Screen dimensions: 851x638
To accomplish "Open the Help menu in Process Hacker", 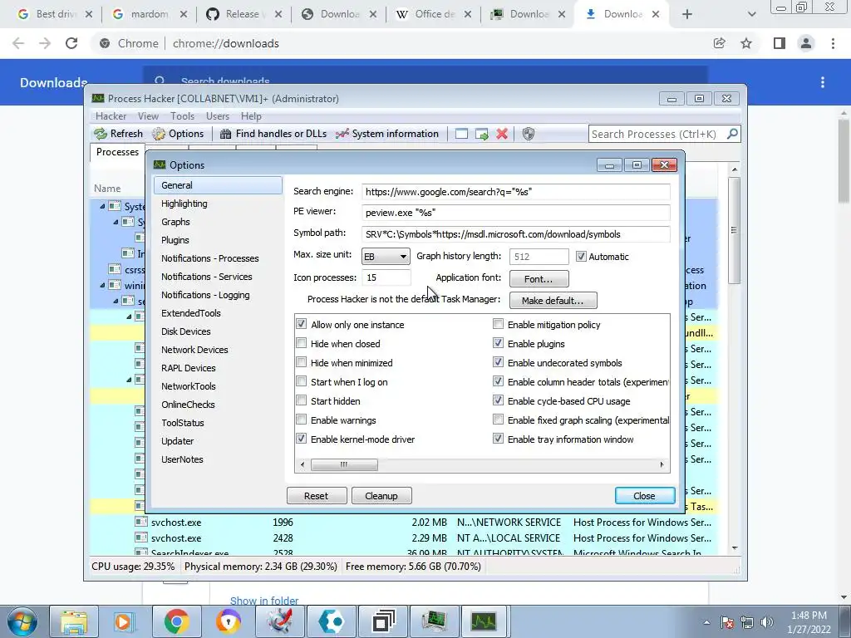I will pyautogui.click(x=251, y=116).
